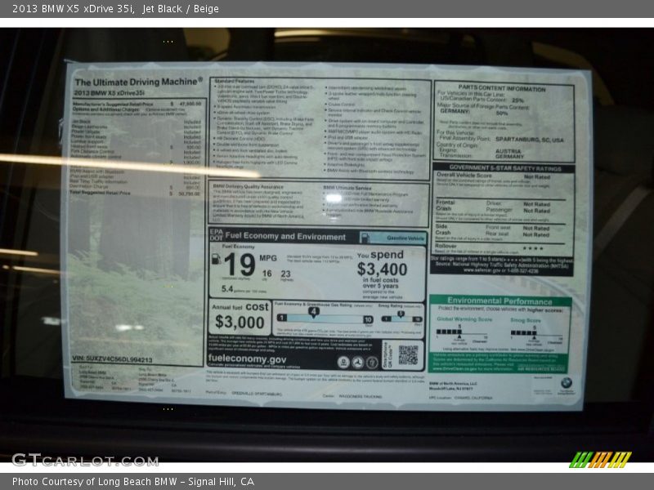654x490 pixels.
Task: Click the BMW roundel logo on the sticker
Action: click(566, 382)
